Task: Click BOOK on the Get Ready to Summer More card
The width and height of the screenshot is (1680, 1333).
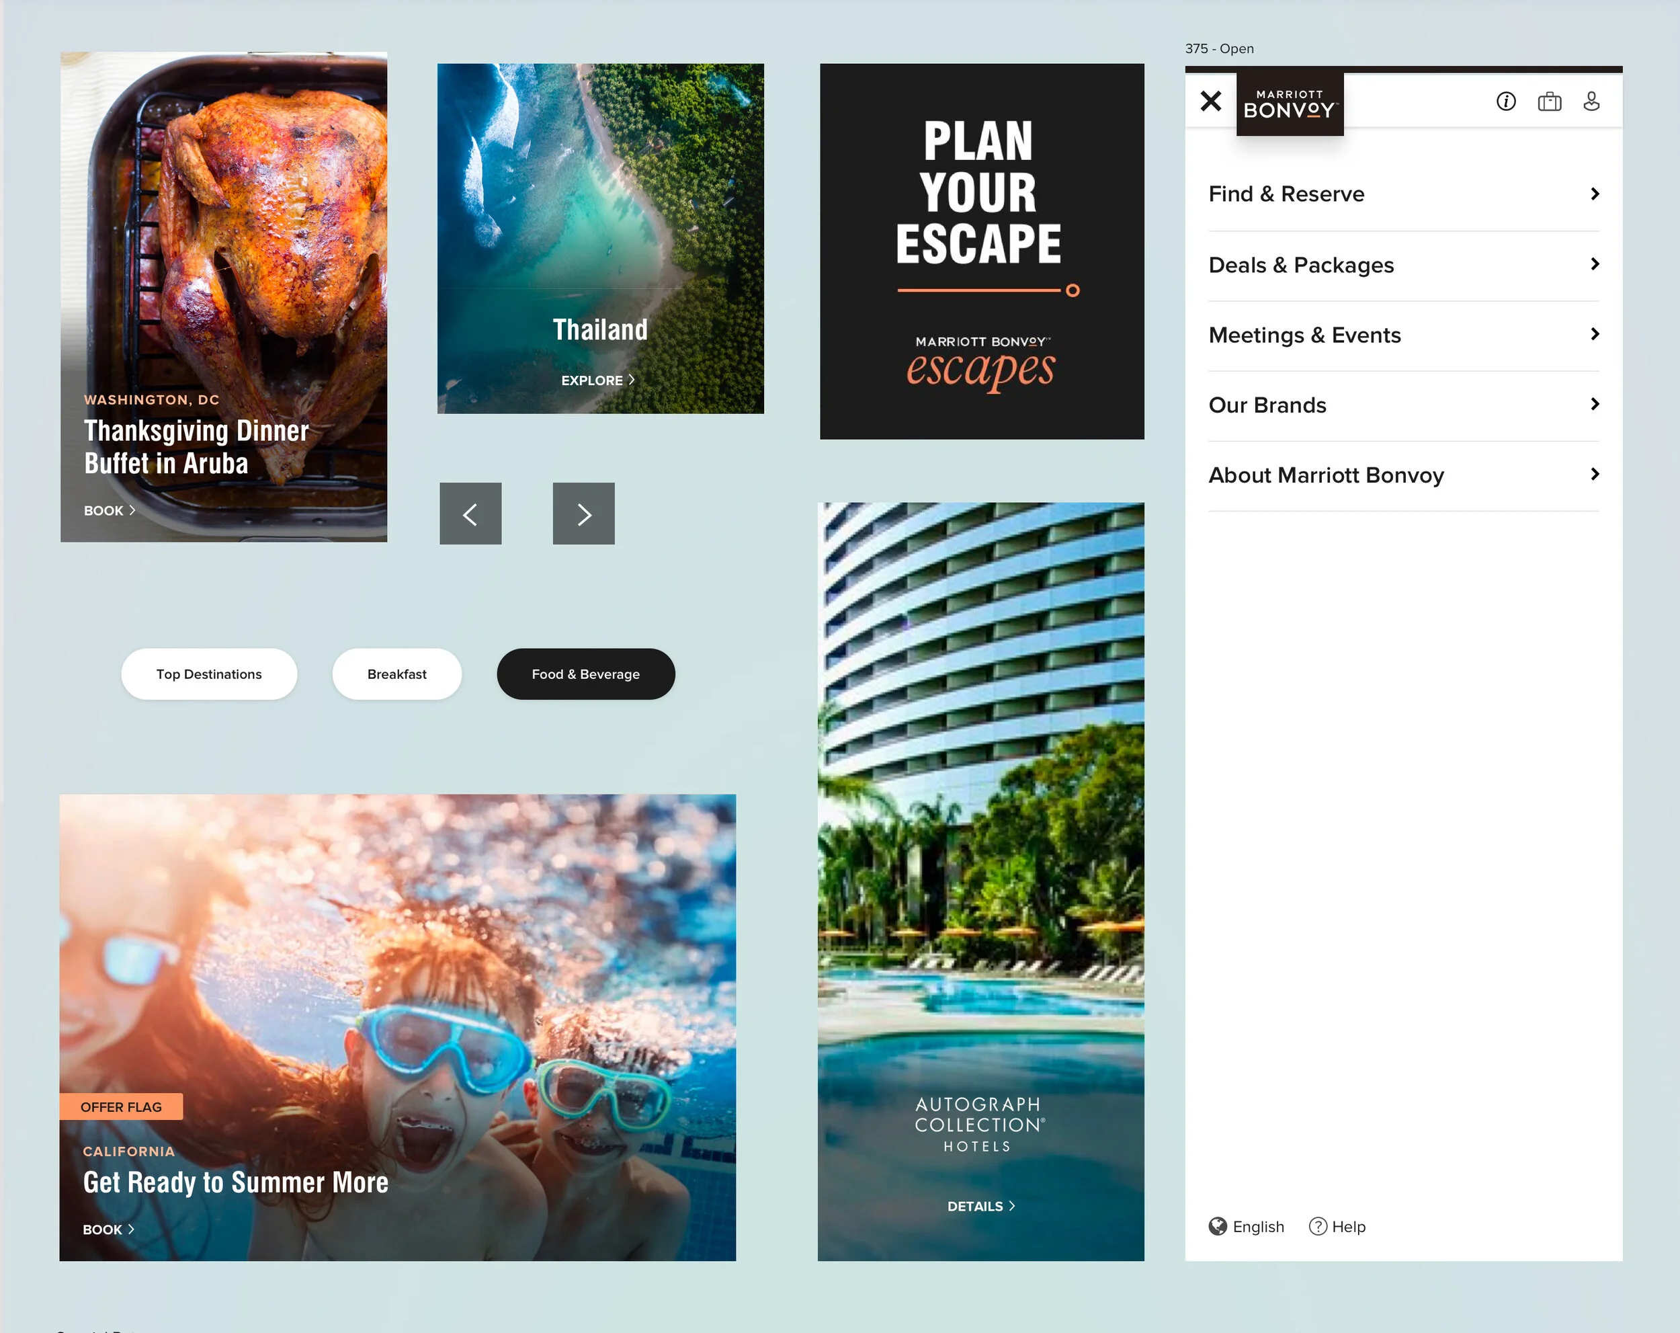Action: 109,1229
